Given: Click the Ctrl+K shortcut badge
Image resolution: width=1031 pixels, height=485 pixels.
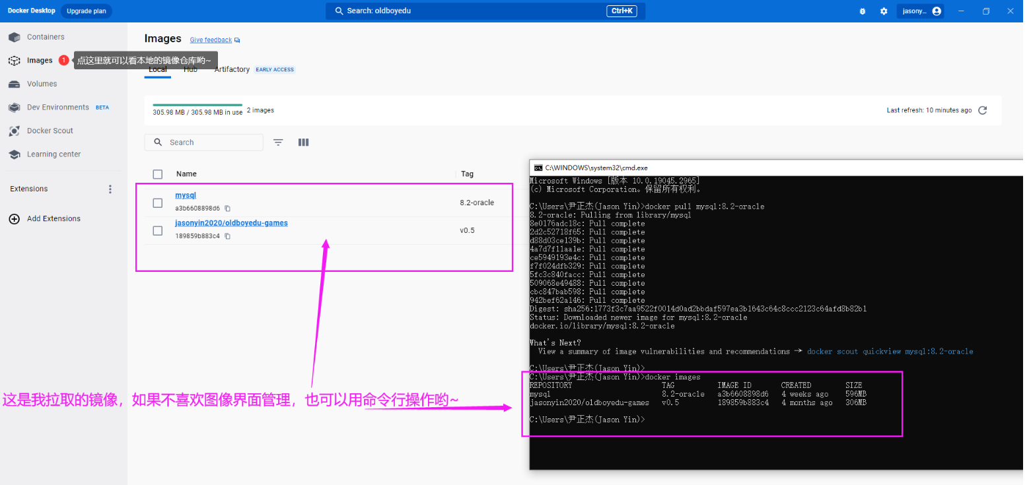Looking at the screenshot, I should point(622,11).
